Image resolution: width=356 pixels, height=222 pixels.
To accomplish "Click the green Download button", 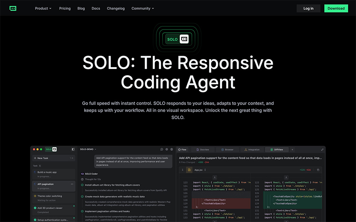I will point(336,8).
